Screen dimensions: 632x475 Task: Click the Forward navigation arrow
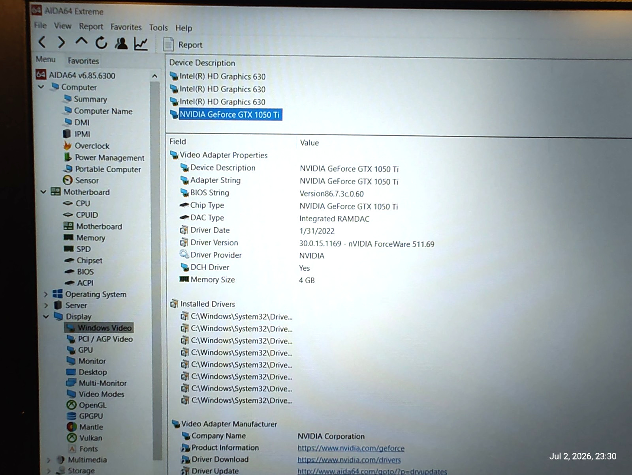coord(61,42)
